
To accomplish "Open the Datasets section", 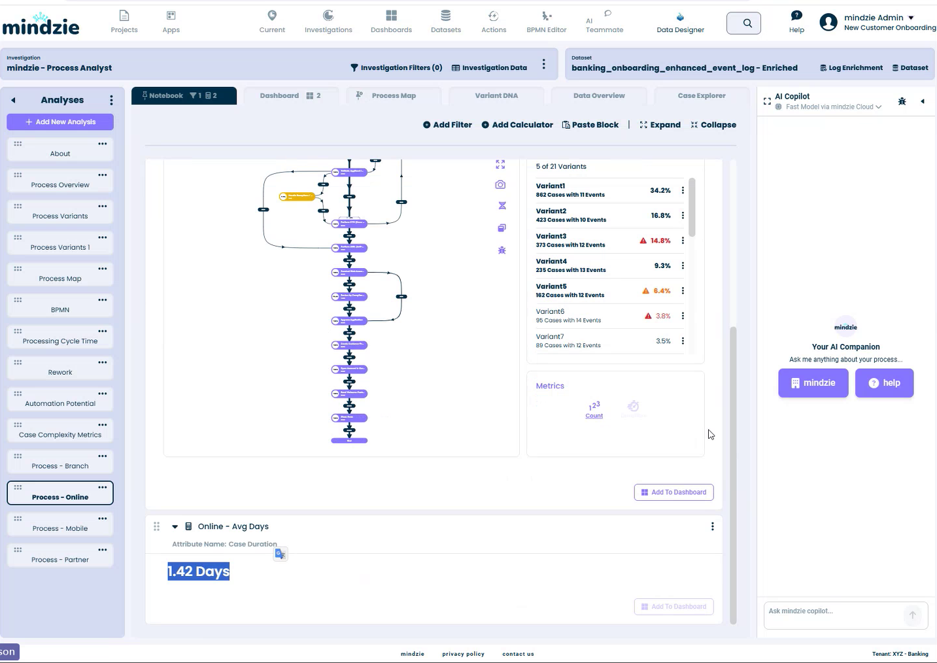I will 446,22.
